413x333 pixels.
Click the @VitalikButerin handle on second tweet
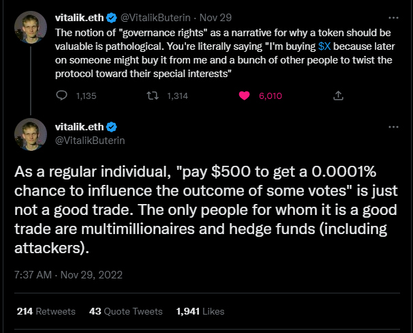(90, 140)
